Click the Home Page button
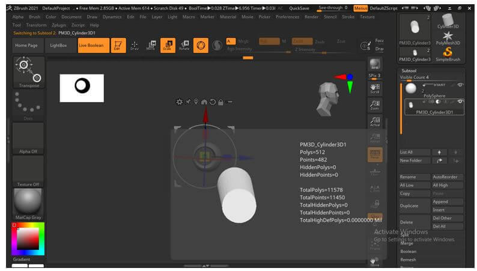The width and height of the screenshot is (477, 271). [x=28, y=45]
